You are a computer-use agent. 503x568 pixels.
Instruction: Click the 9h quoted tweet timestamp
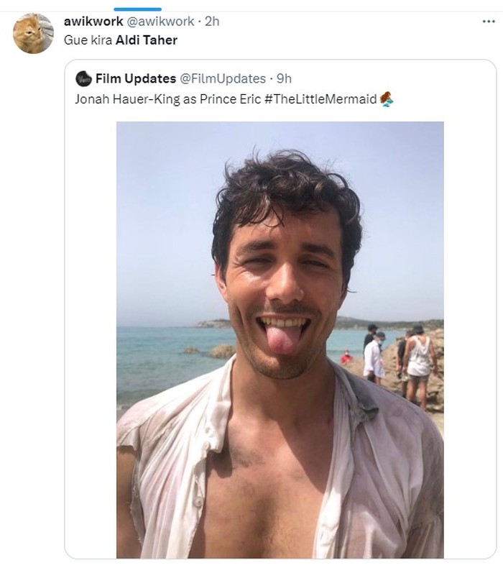pos(284,78)
